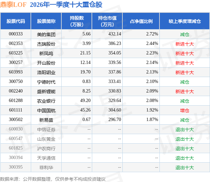The width and height of the screenshot is (210, 182).
Task: Click the 较上季度增减仓 header
Action: tap(184, 21)
